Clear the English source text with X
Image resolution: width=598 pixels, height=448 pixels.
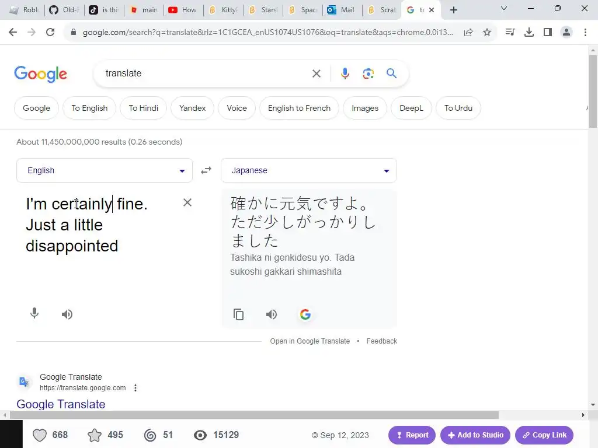pyautogui.click(x=187, y=202)
